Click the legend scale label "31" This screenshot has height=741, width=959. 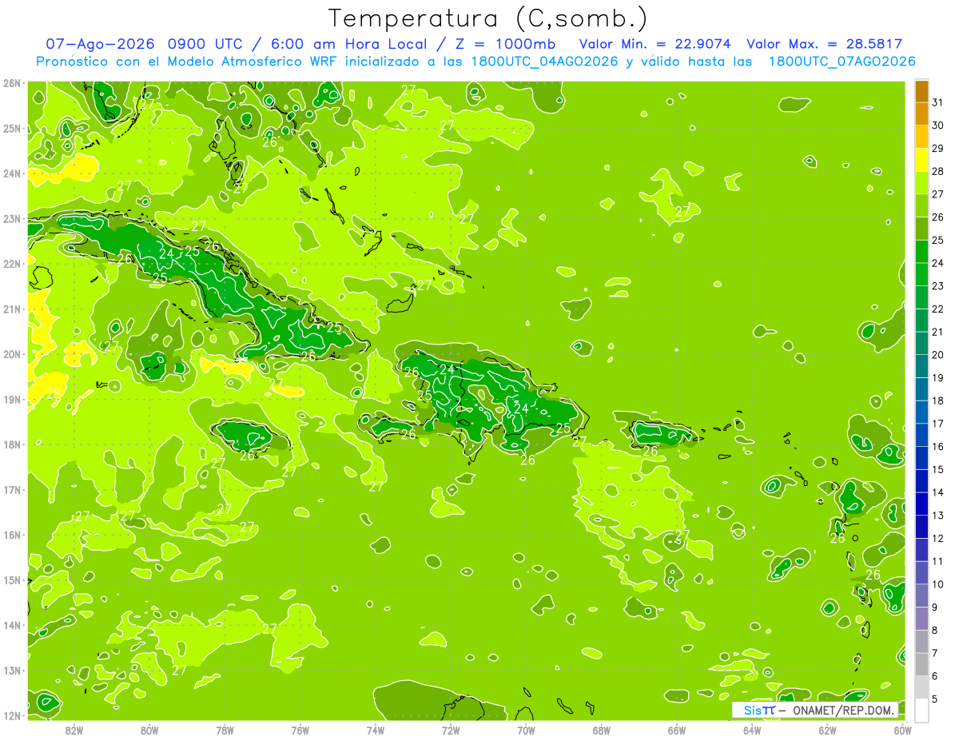[x=938, y=102]
